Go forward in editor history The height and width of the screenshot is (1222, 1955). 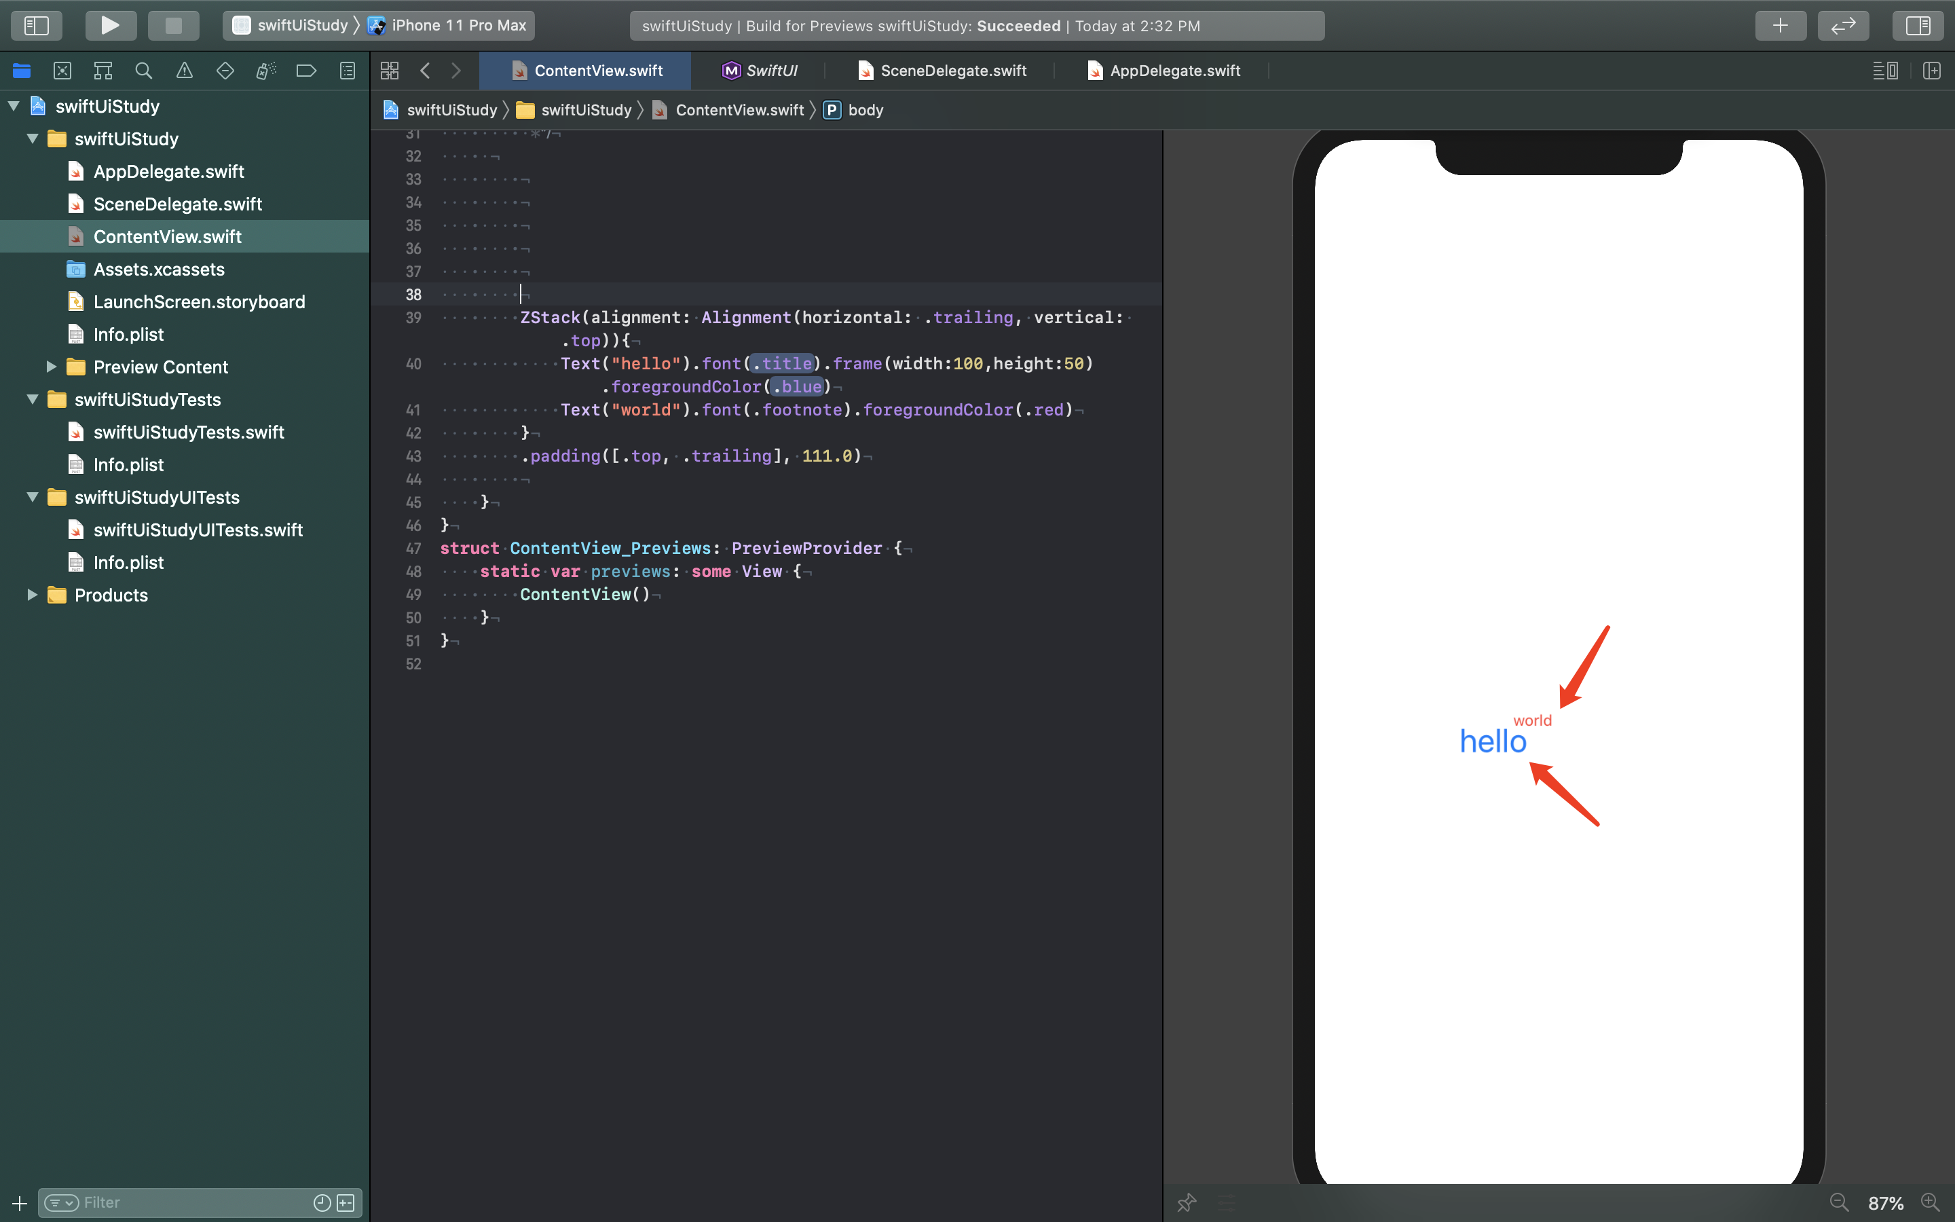tap(456, 71)
